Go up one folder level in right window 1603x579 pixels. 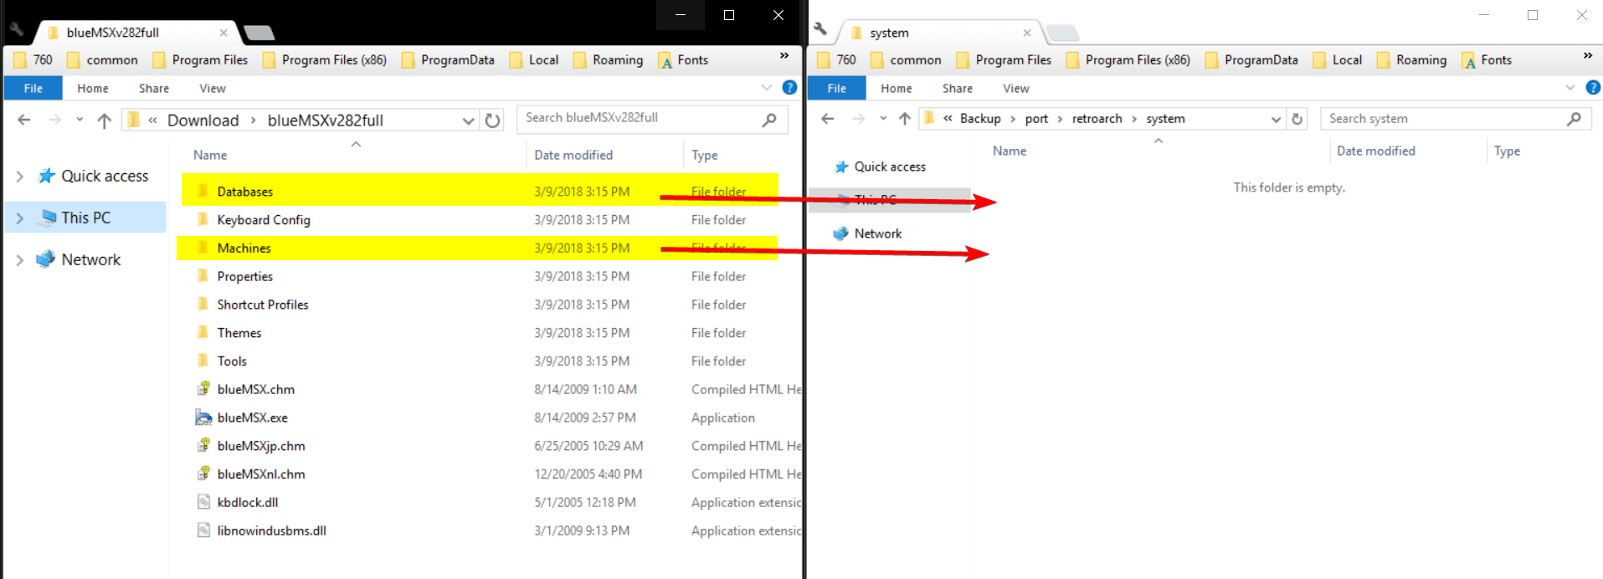tap(905, 119)
